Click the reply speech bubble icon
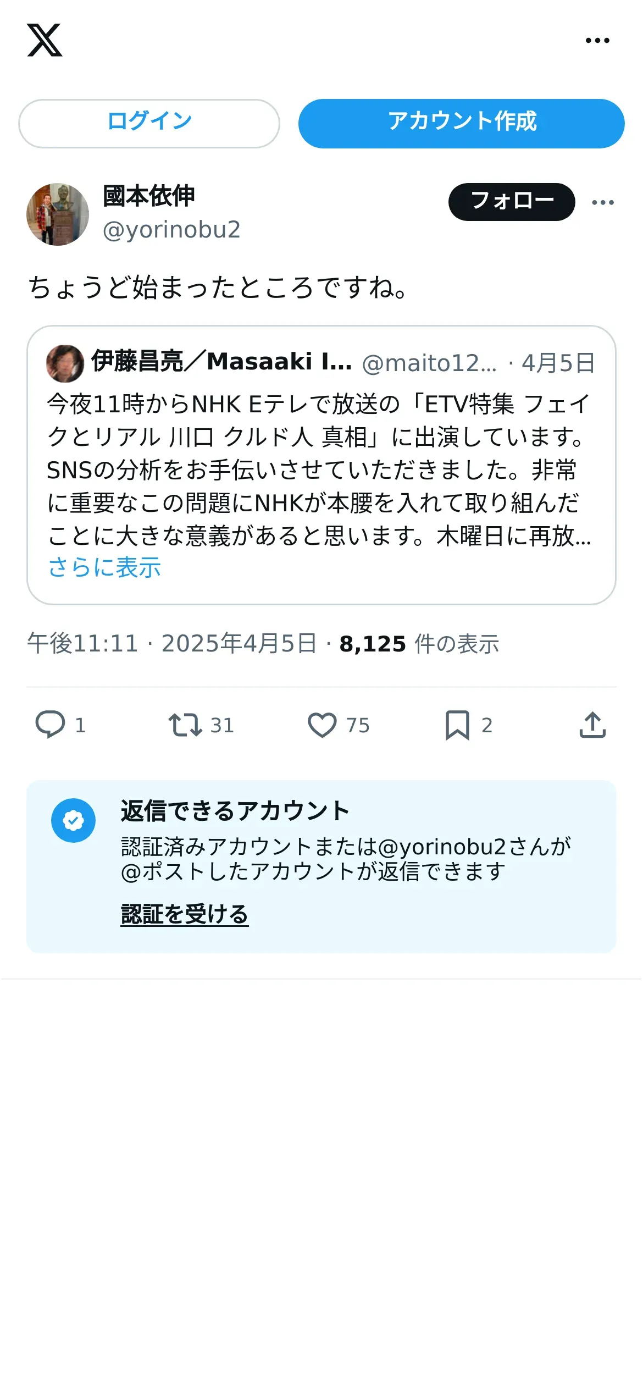Viewport: 643px width, 1392px height. point(51,725)
